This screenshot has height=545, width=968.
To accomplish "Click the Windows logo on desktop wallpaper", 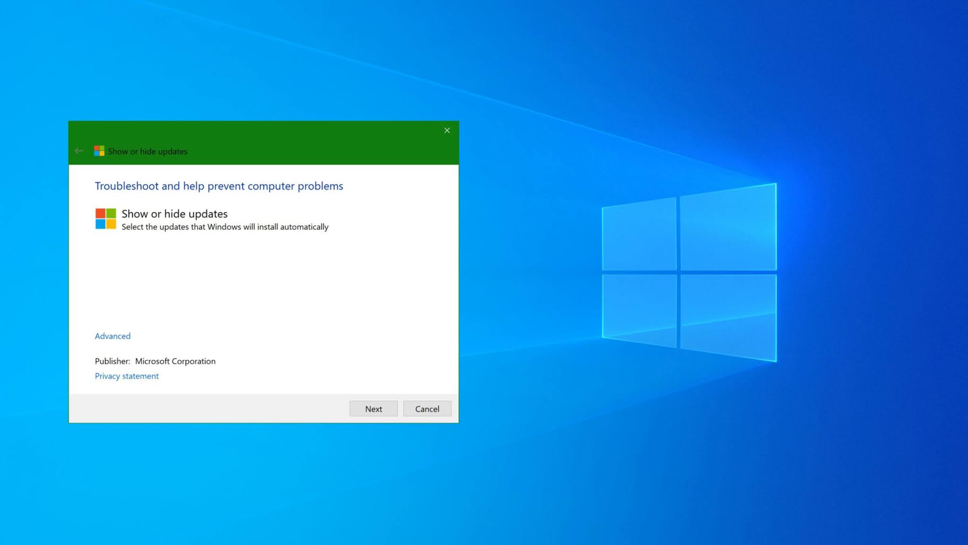I will tap(689, 273).
